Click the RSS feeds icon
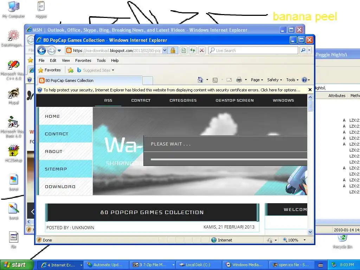 (215, 80)
